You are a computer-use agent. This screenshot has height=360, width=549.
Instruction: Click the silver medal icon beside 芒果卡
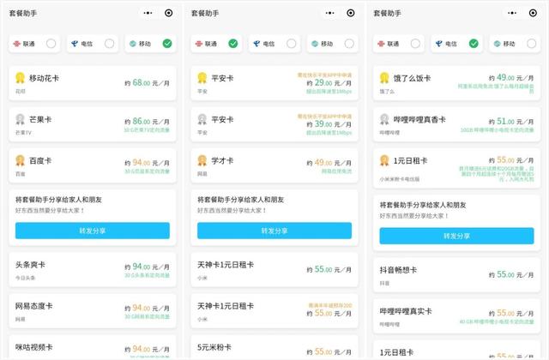(21, 119)
